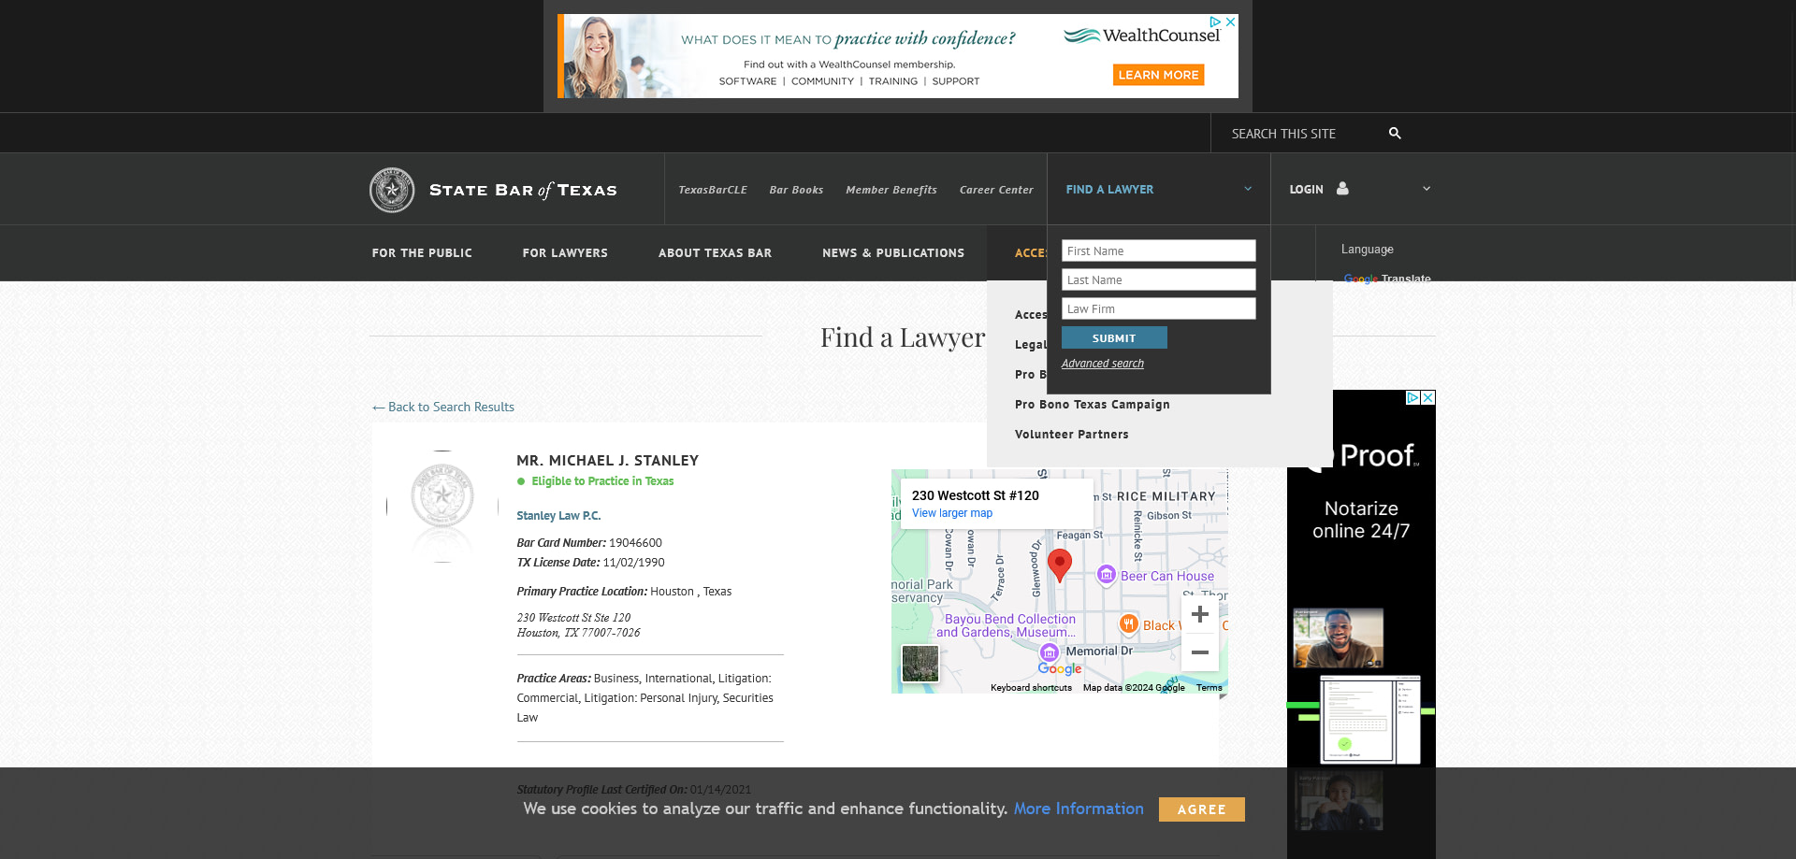
Task: Open the Stanley Law P.C. firm link
Action: point(558,516)
